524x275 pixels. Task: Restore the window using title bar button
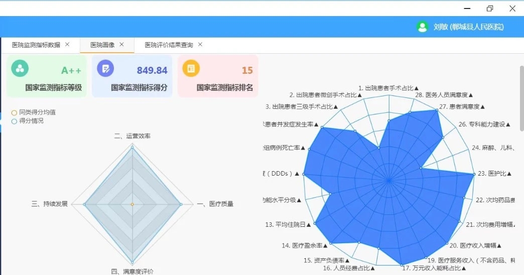[x=489, y=8]
